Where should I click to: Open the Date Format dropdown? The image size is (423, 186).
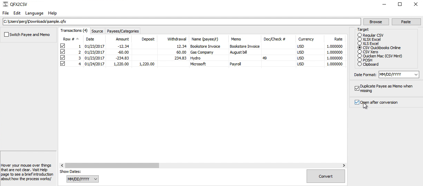tap(399, 75)
